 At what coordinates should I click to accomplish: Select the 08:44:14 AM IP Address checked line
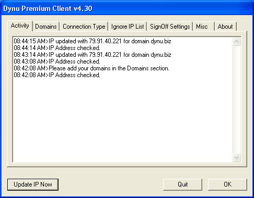click(57, 48)
